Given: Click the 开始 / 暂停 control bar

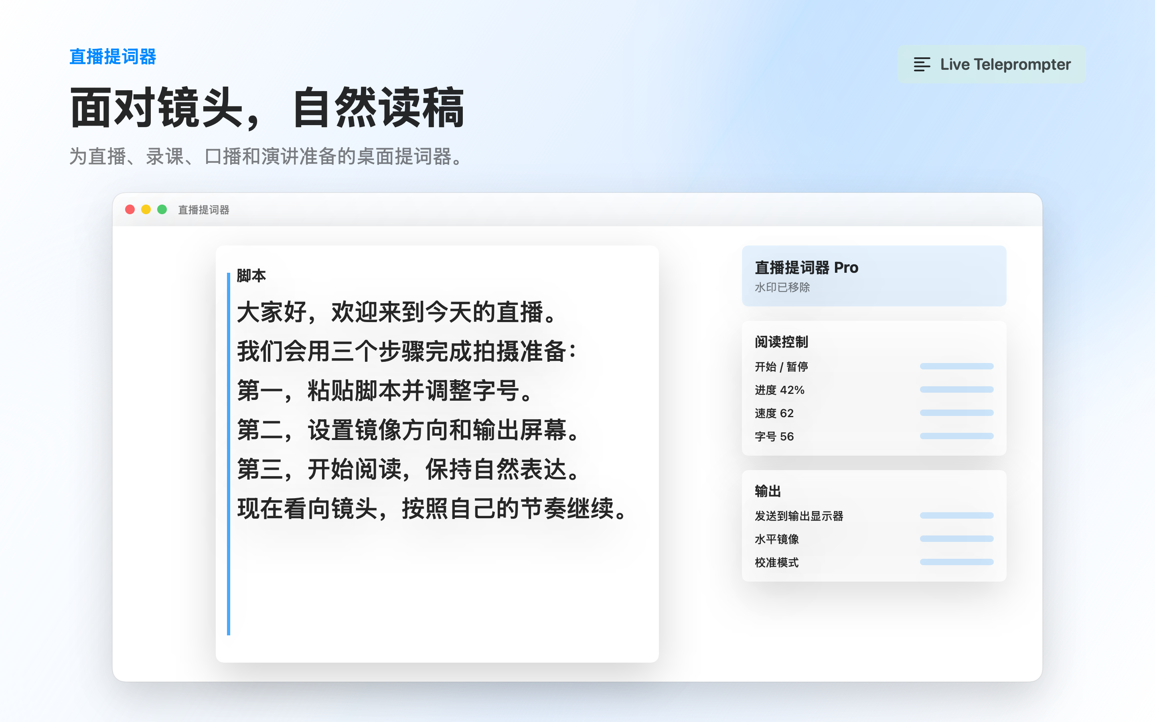Looking at the screenshot, I should 956,366.
